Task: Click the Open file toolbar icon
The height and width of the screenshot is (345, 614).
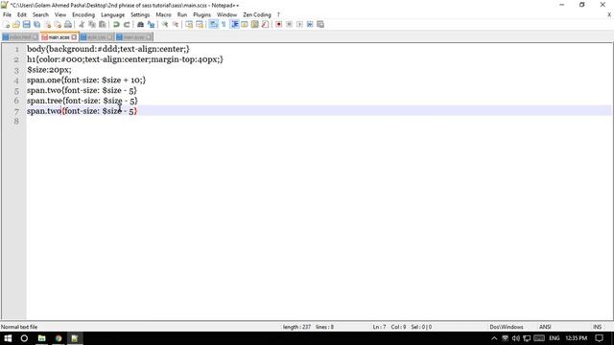Action: pos(16,24)
